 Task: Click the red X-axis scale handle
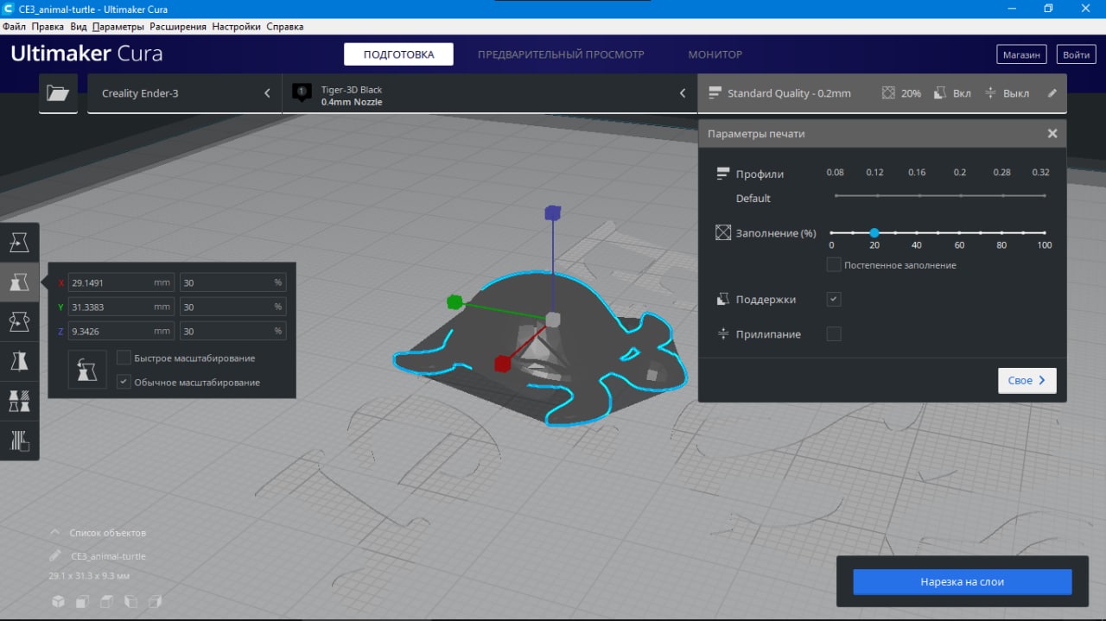tap(502, 364)
